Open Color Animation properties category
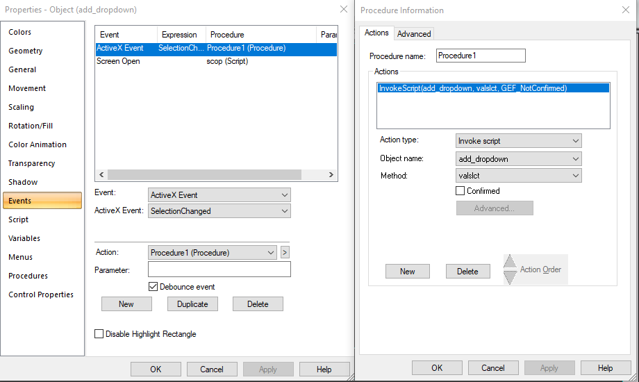 (x=38, y=144)
